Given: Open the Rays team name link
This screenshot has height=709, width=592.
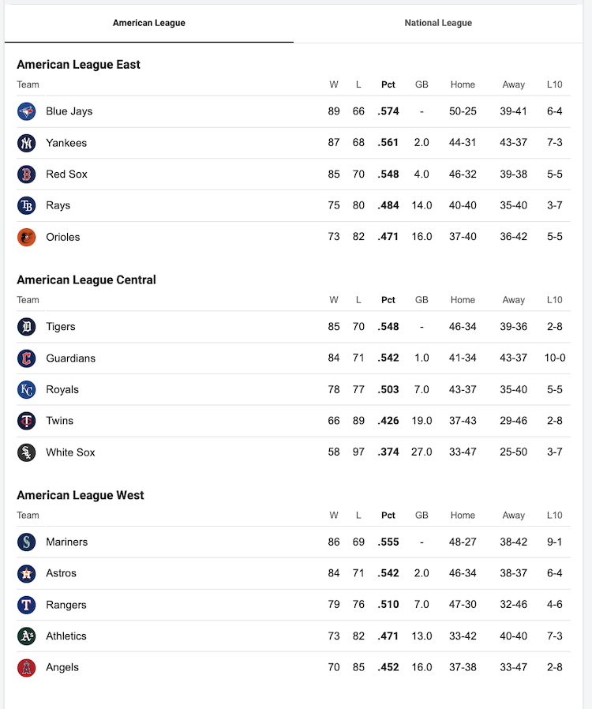Looking at the screenshot, I should [58, 205].
